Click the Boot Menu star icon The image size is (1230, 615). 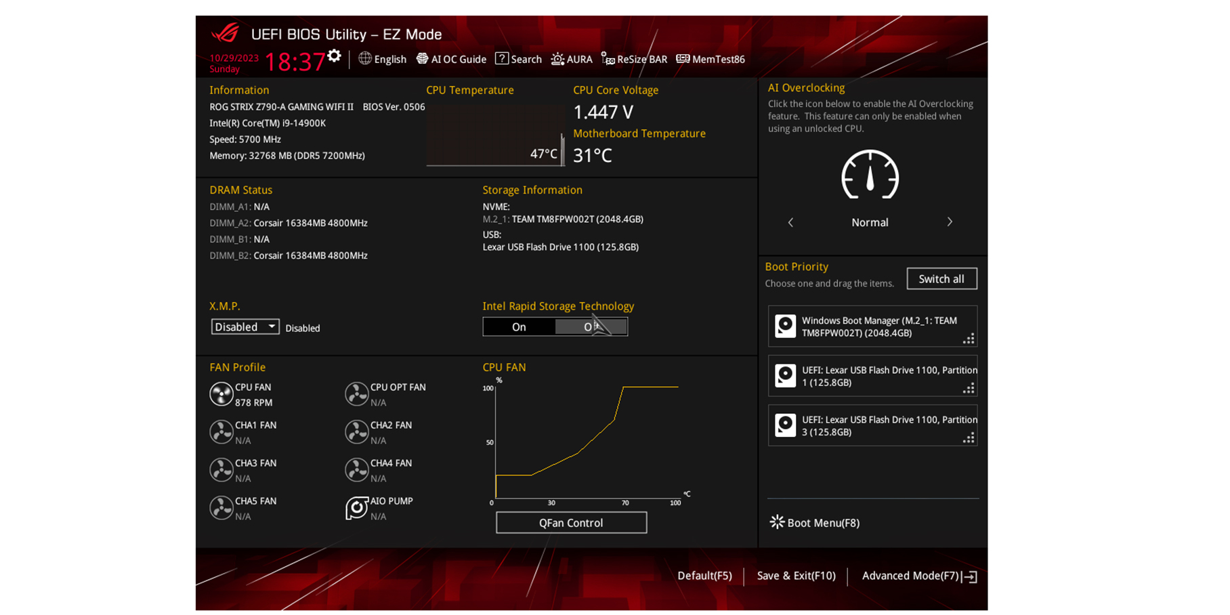(x=777, y=522)
